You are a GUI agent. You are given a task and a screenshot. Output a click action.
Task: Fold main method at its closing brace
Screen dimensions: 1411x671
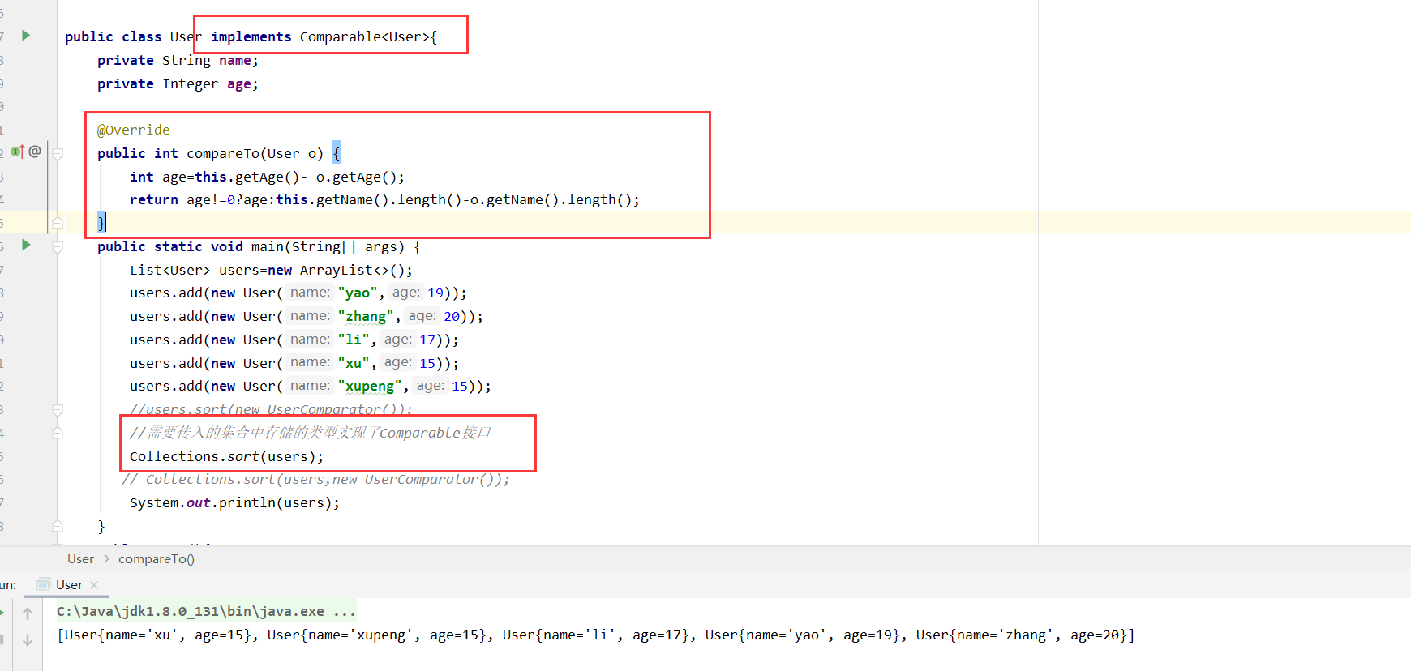click(x=58, y=526)
